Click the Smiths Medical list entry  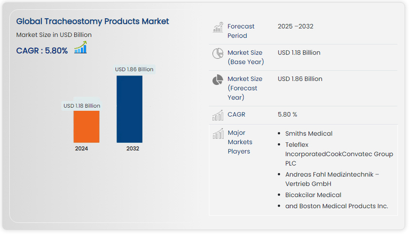point(309,134)
